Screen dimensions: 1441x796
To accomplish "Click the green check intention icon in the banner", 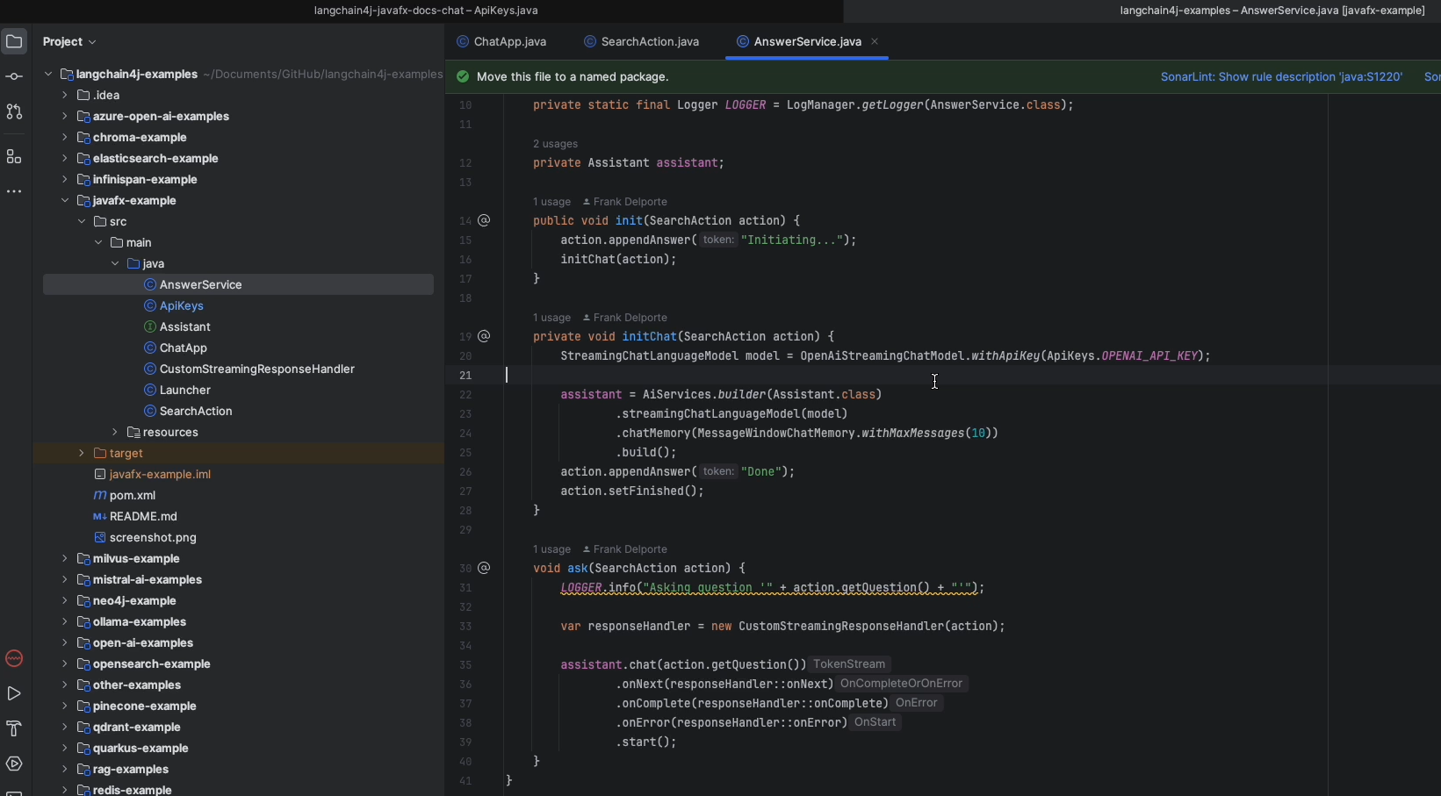I will pos(463,76).
